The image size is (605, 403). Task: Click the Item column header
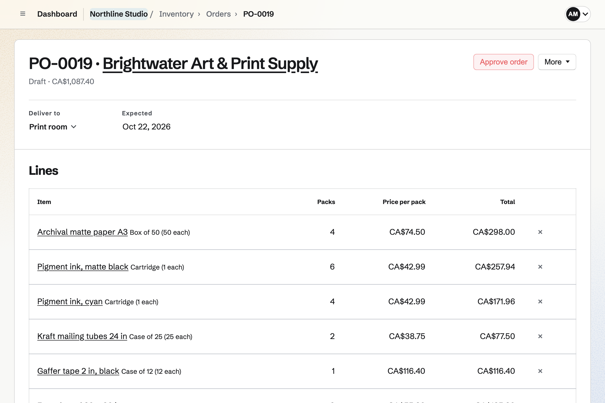click(x=44, y=202)
